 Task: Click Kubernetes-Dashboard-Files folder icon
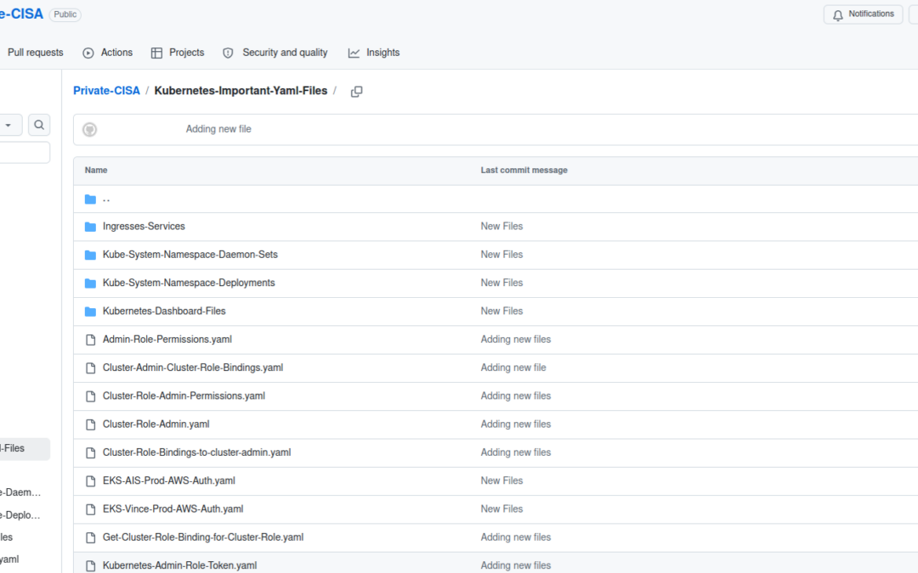[x=90, y=312]
